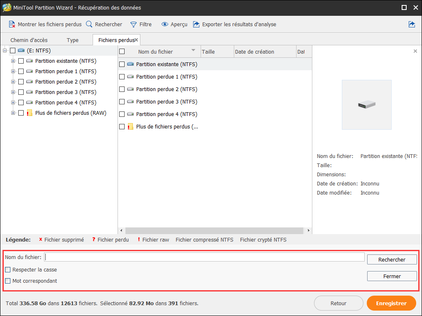The height and width of the screenshot is (316, 422).
Task: Focus the Nom du fichier search field
Action: (x=204, y=257)
